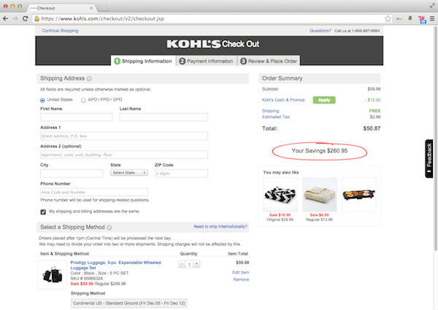Open the Shipping Method dropdown

(129, 303)
